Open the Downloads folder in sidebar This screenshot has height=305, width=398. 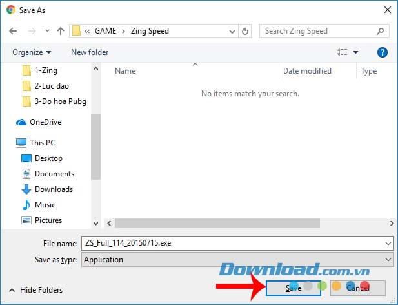point(53,189)
